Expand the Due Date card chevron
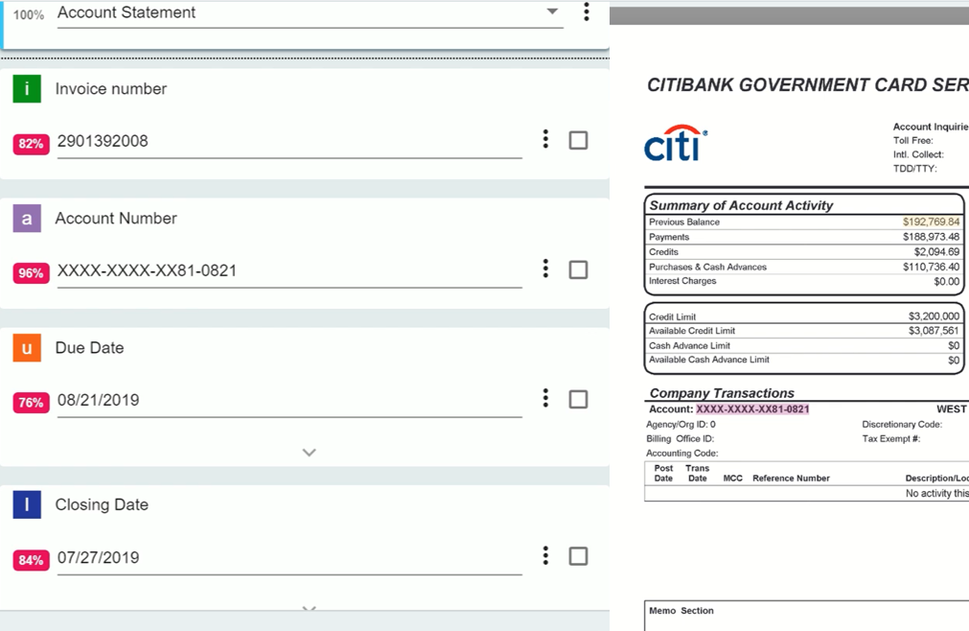The height and width of the screenshot is (631, 969). [x=309, y=453]
